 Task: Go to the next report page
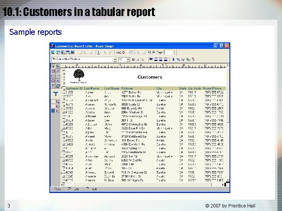coord(149,52)
